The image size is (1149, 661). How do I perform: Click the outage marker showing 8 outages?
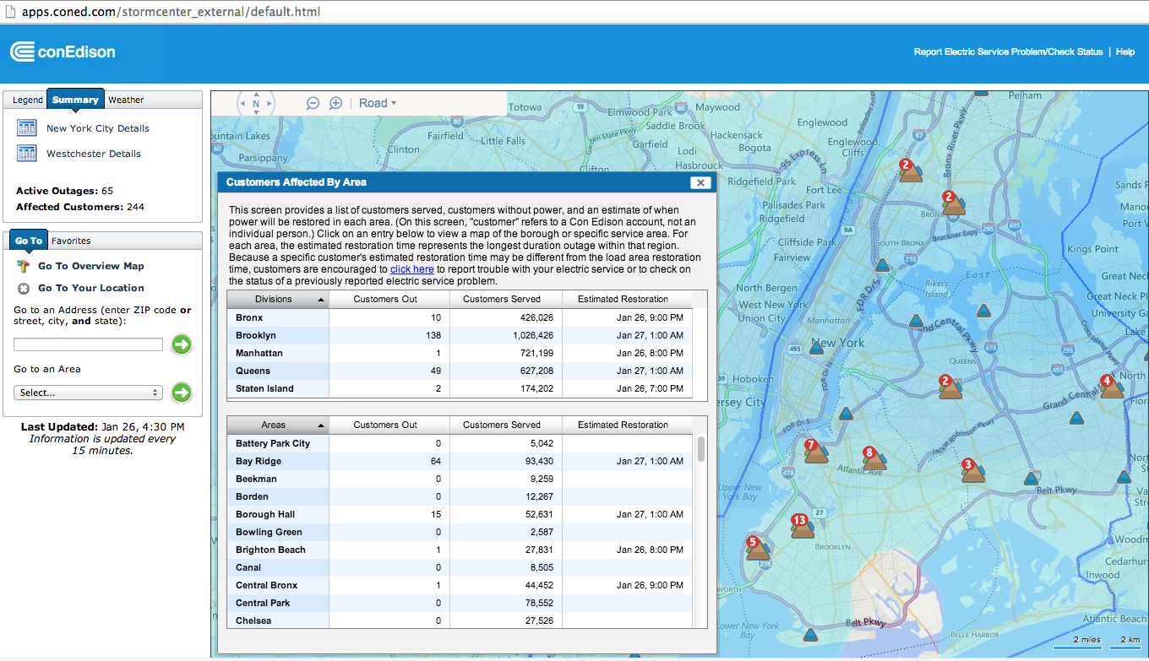tap(873, 459)
